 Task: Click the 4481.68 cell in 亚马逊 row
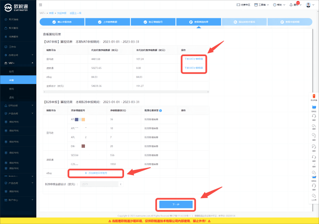click(x=96, y=59)
